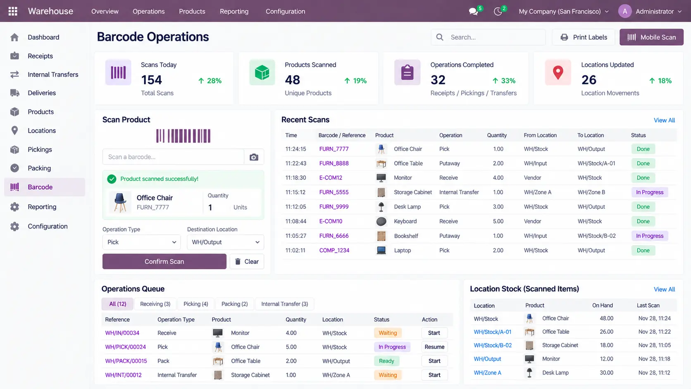Click the Deliveries truck icon
The height and width of the screenshot is (389, 691).
14,93
